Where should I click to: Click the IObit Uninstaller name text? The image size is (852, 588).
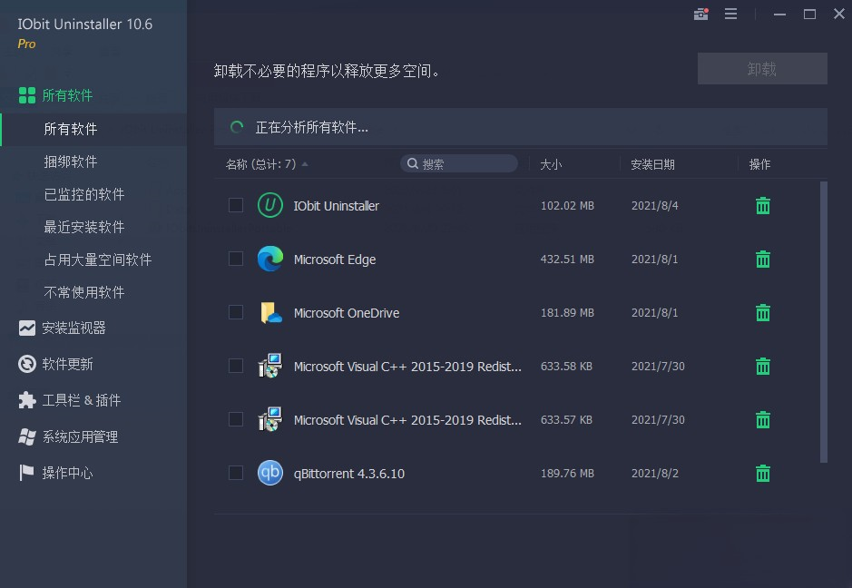tap(337, 206)
